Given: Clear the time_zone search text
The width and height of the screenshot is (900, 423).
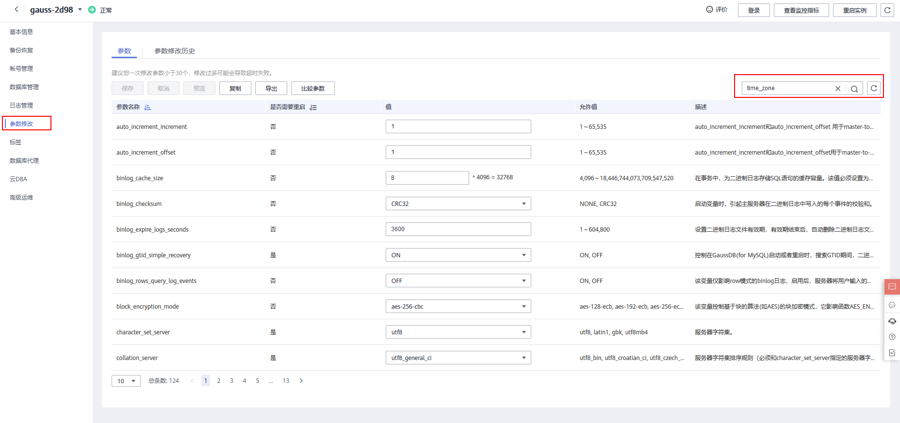Looking at the screenshot, I should 837,89.
